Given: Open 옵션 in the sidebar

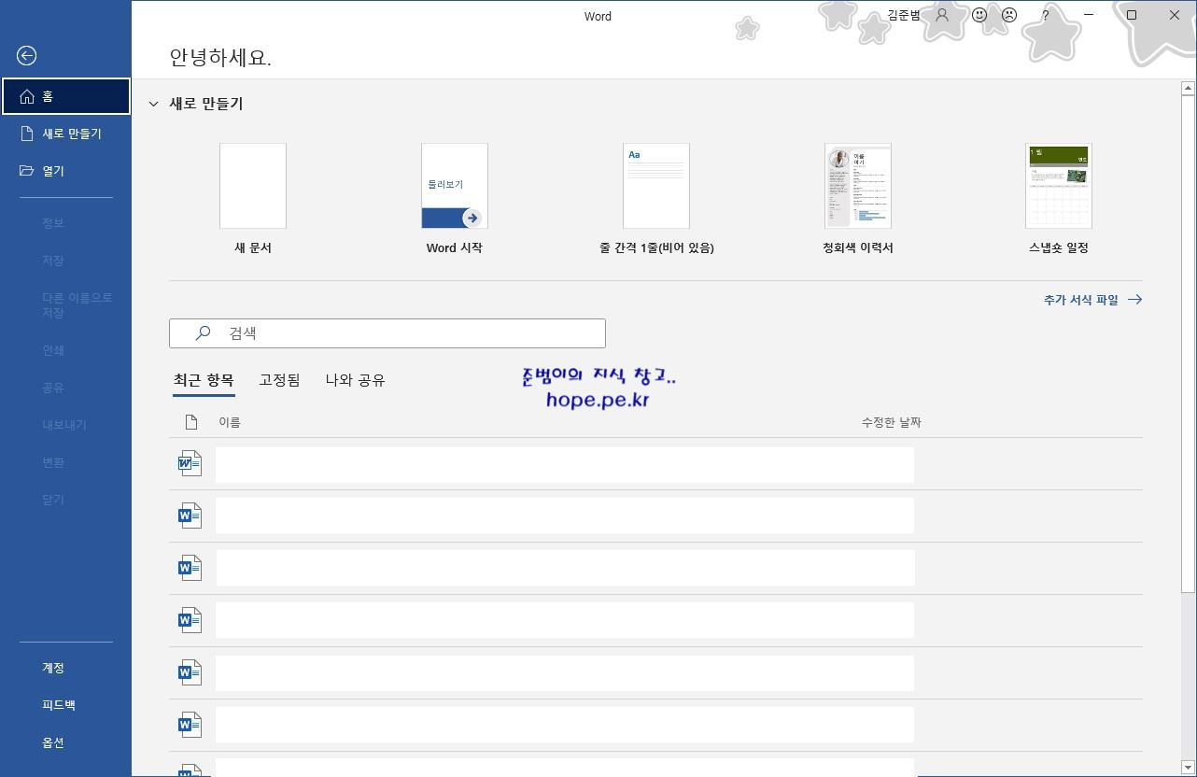Looking at the screenshot, I should (65, 742).
